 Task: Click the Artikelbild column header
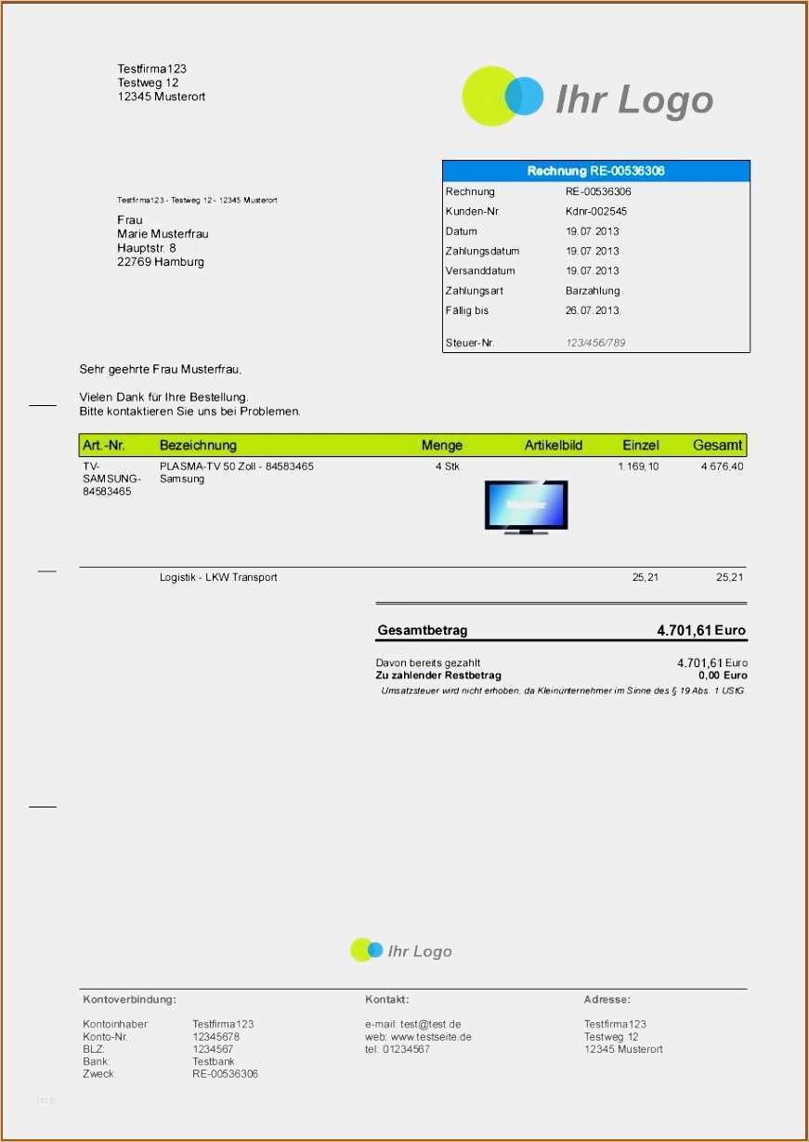click(553, 445)
